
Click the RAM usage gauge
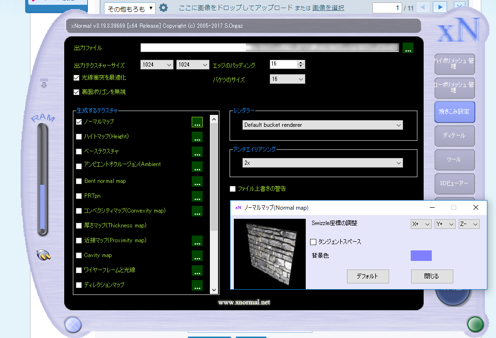click(x=42, y=180)
